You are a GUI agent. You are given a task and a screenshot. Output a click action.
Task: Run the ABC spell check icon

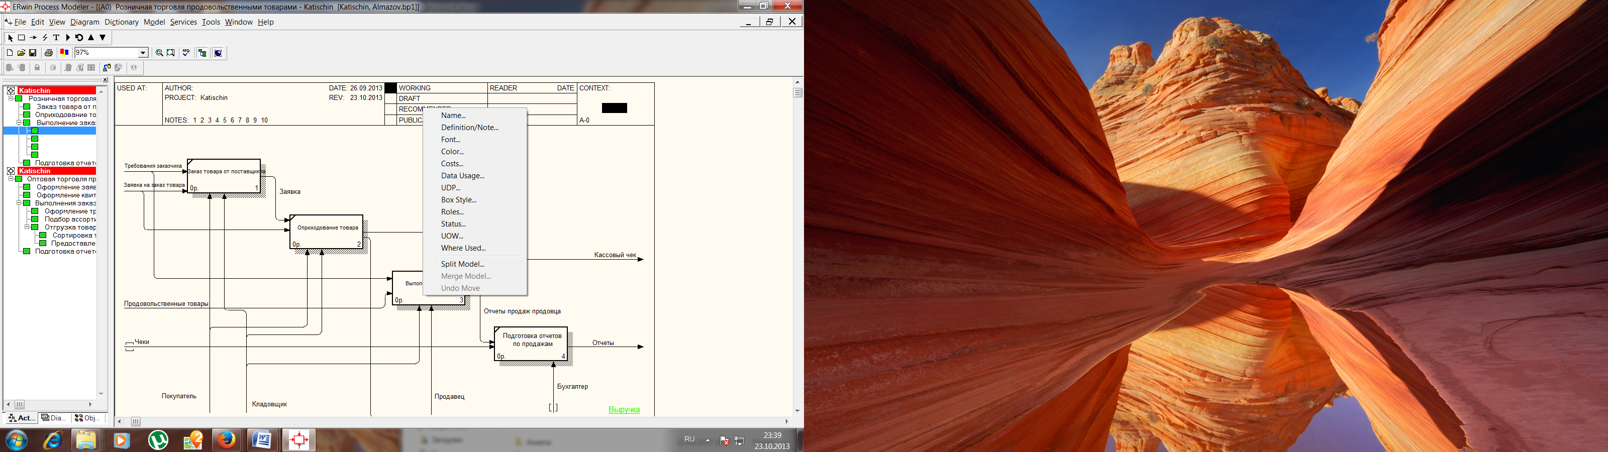tap(186, 53)
